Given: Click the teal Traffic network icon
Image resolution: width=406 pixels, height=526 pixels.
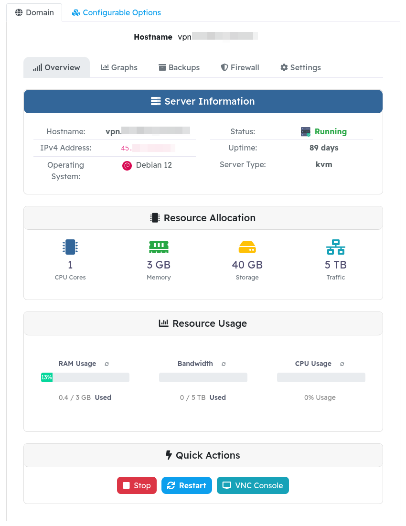Looking at the screenshot, I should (336, 247).
